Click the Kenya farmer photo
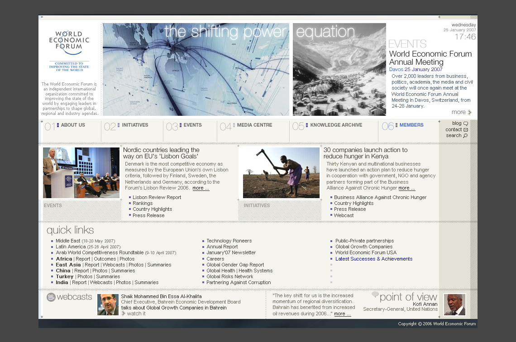Image resolution: width=516 pixels, height=342 pixels. (282, 173)
